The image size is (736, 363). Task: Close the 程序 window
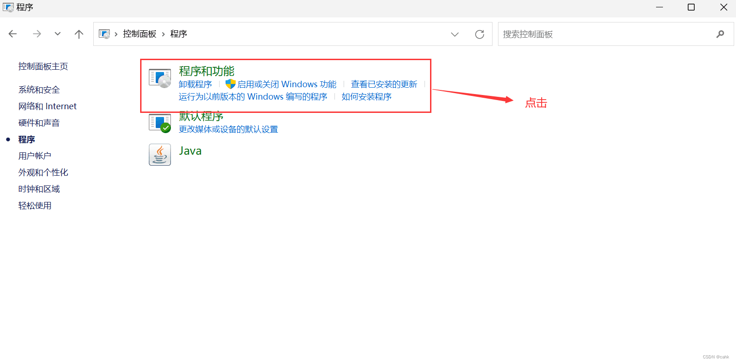724,7
